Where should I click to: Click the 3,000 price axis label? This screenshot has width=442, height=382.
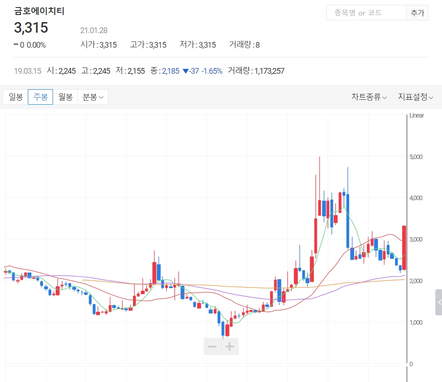416,239
